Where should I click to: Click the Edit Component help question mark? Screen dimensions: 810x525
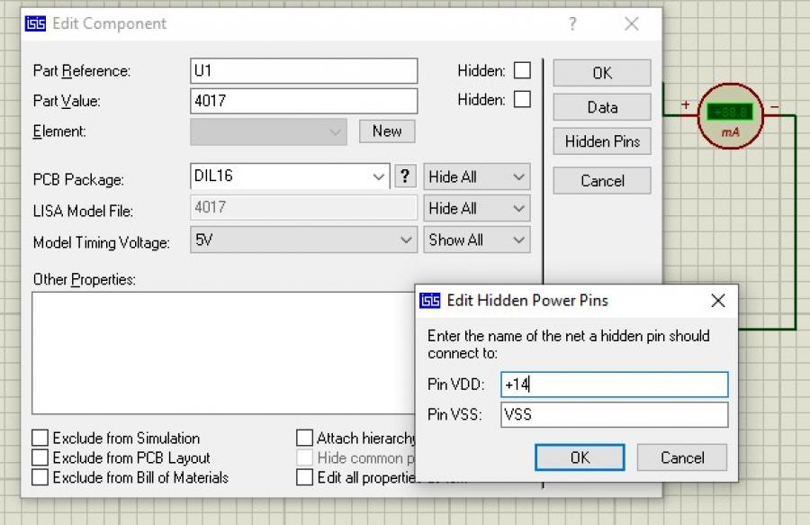tap(572, 24)
